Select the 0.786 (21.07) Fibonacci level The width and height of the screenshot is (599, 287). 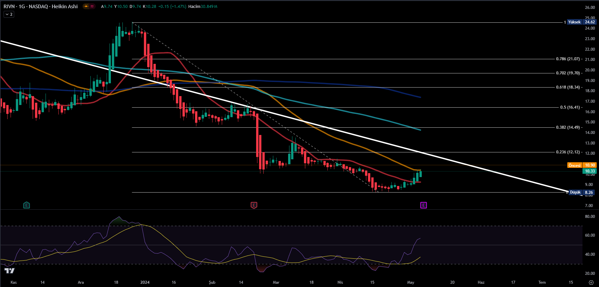point(568,59)
